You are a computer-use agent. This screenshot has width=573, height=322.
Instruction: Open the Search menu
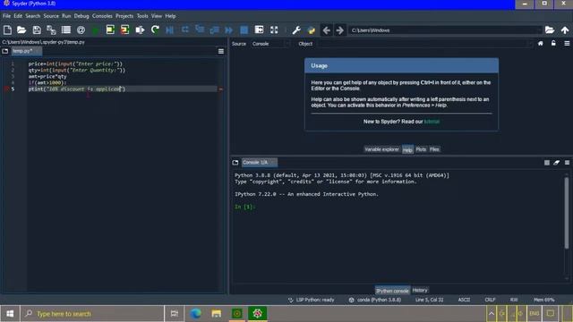point(33,16)
